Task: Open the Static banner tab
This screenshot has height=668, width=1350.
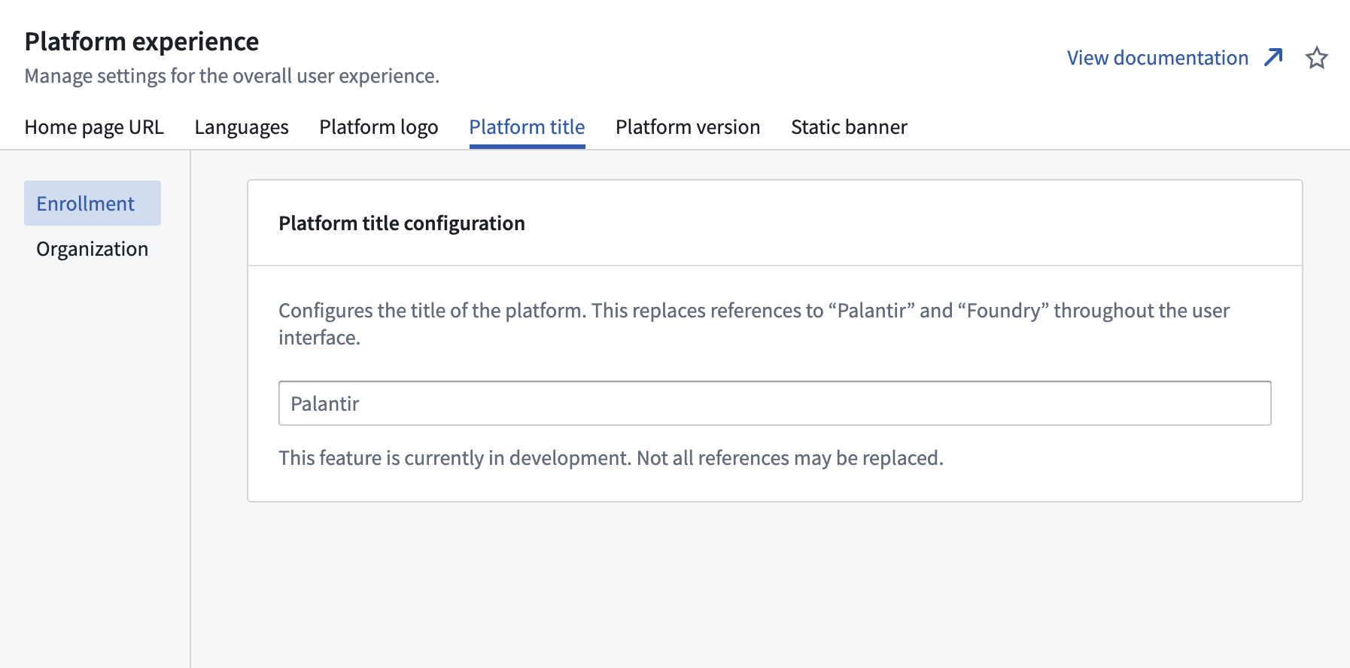Action: tap(849, 127)
